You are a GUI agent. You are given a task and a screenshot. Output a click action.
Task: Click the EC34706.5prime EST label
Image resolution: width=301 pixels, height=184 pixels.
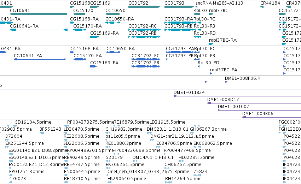point(174,143)
